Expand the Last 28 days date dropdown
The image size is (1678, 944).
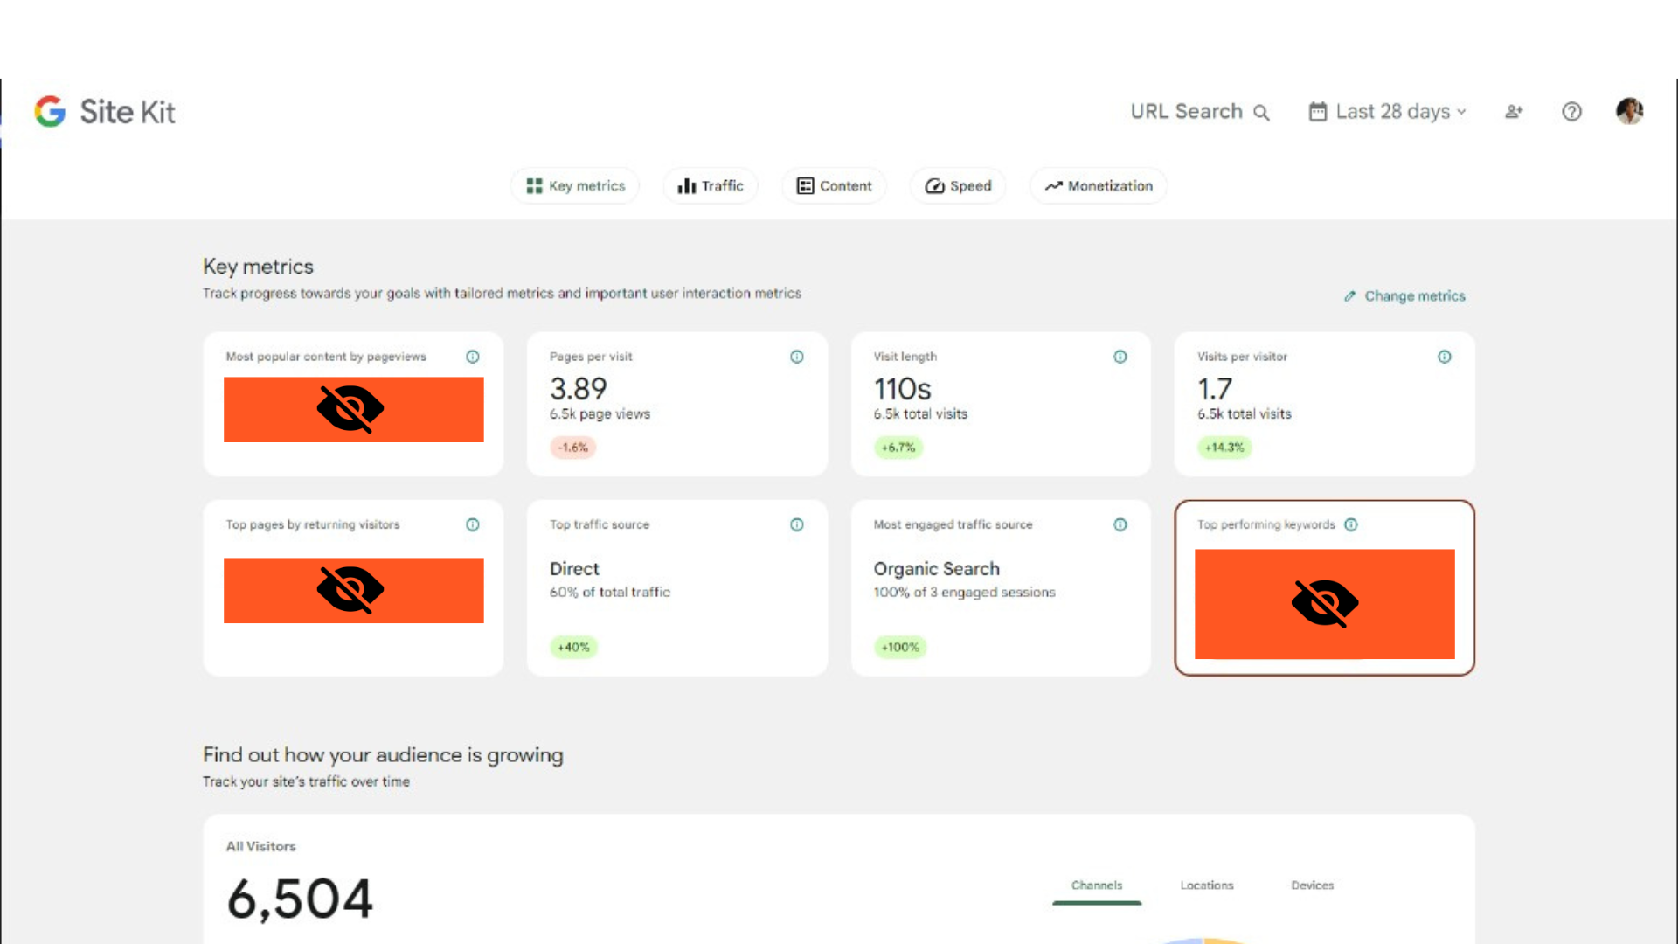point(1390,112)
